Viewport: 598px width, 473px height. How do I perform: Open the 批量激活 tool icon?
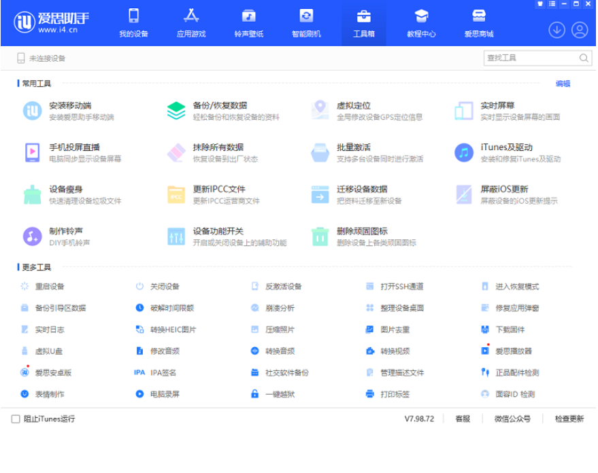[x=320, y=153]
